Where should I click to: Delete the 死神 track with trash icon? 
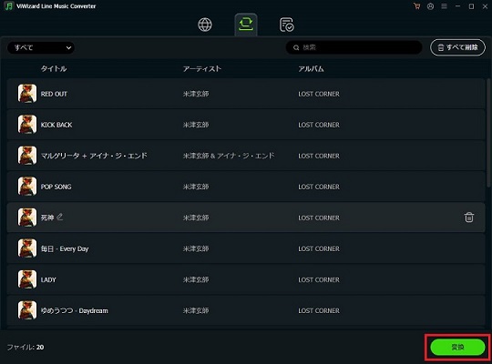pos(469,217)
